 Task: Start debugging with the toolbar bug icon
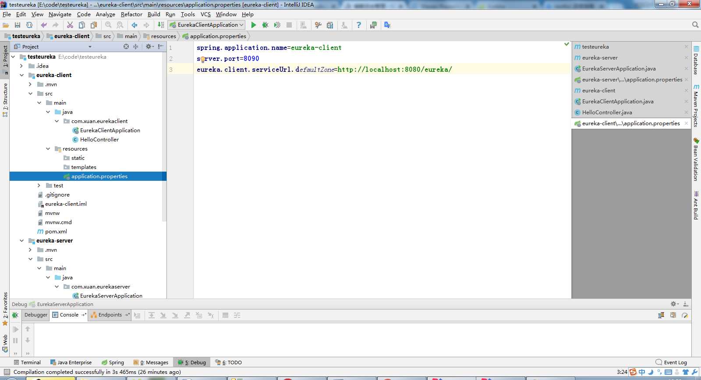(x=265, y=25)
